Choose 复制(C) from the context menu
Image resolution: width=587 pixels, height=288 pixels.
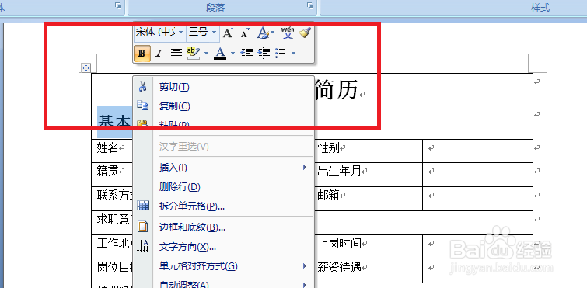[x=223, y=106]
